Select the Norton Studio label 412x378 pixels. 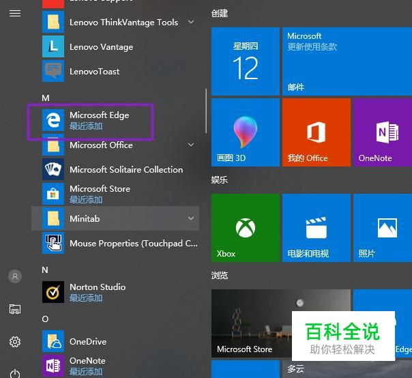pyautogui.click(x=98, y=287)
